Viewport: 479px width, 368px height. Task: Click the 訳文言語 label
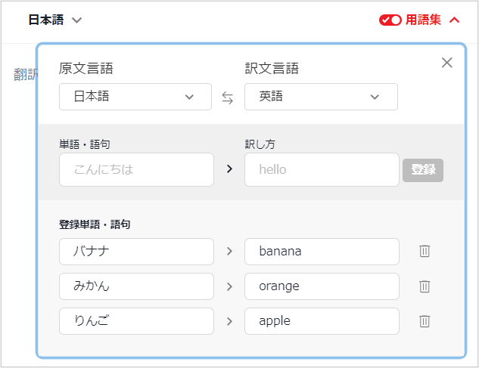coord(272,68)
